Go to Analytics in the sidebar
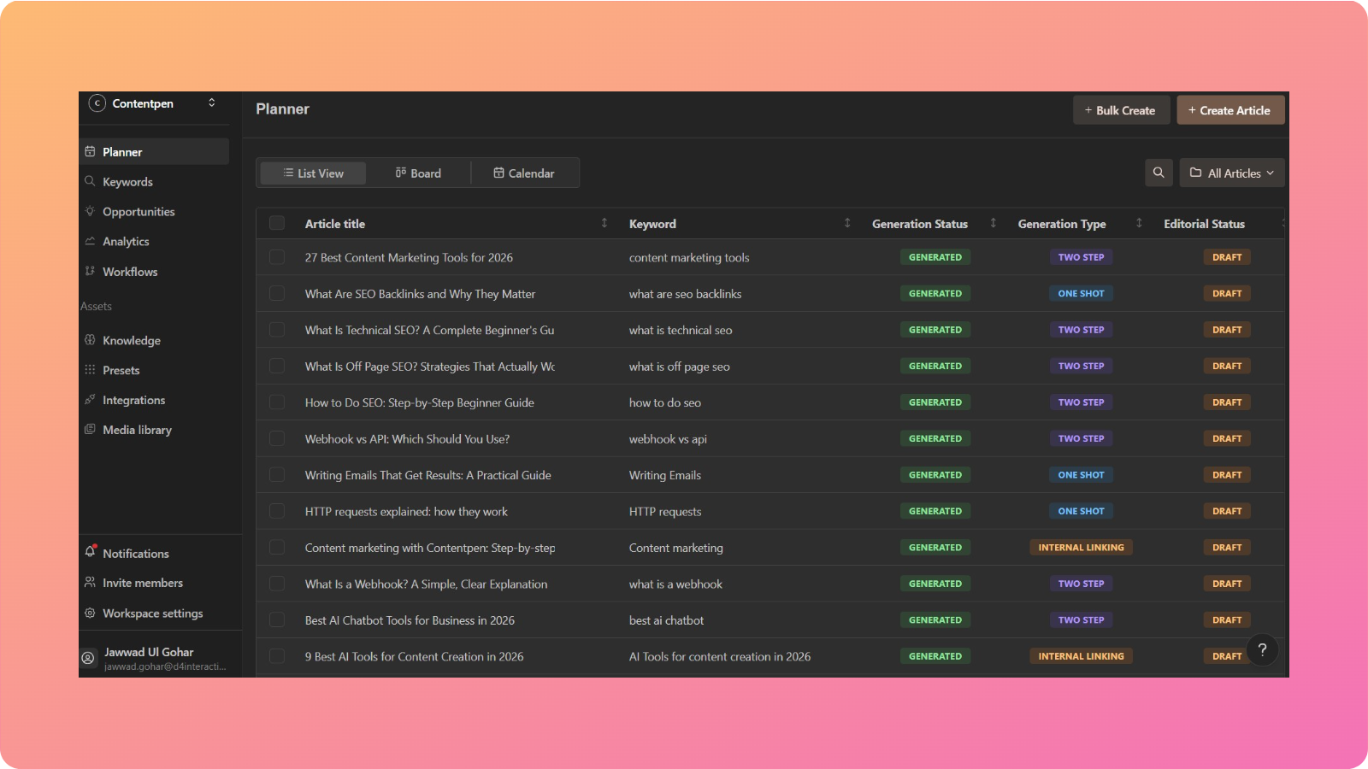This screenshot has width=1368, height=769. tap(126, 242)
